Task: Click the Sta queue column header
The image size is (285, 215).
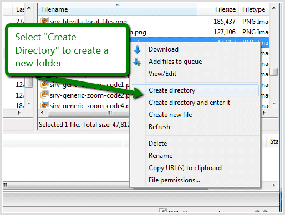Action: pyautogui.click(x=273, y=141)
